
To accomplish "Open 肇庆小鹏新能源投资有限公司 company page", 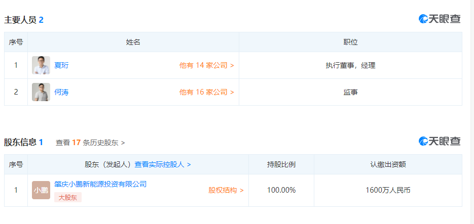I will (100, 184).
